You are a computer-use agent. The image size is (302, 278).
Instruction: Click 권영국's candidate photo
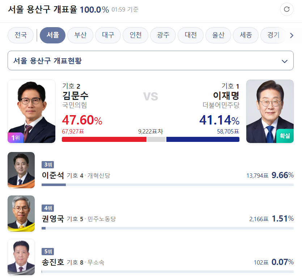coord(21,214)
